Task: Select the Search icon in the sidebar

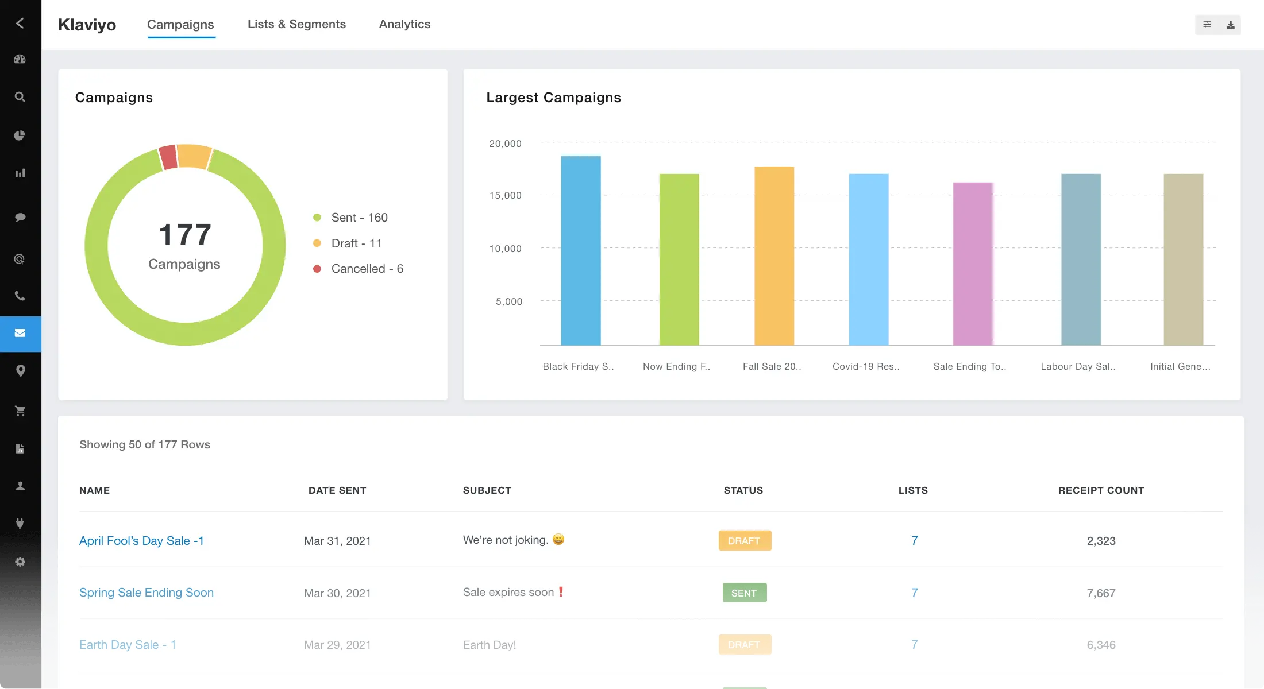Action: click(20, 96)
